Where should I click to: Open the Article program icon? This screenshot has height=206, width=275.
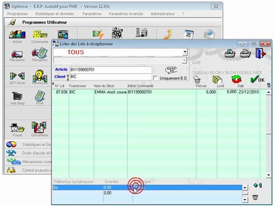point(17,35)
